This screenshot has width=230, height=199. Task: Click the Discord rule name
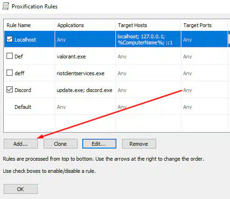tap(23, 90)
